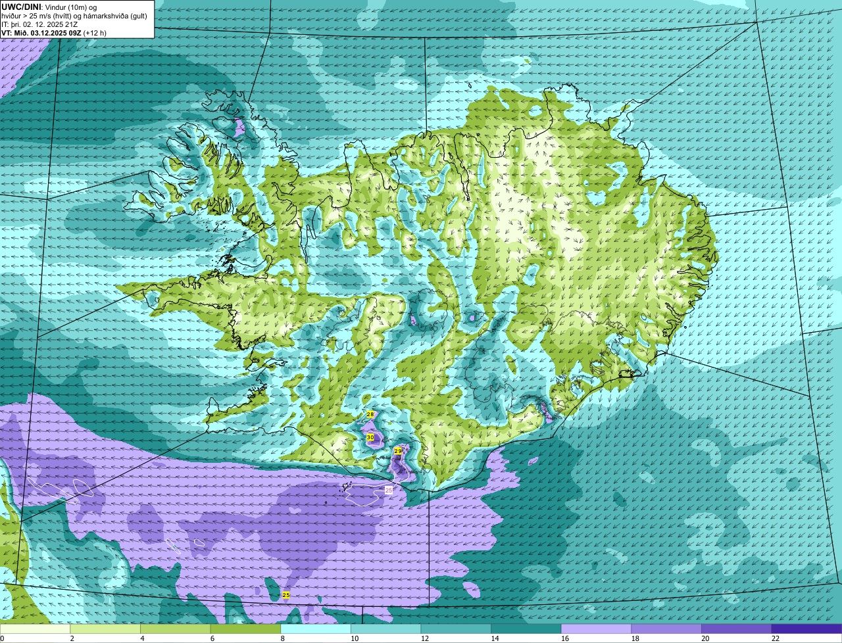This screenshot has width=842, height=643.
Task: Click the yellow gust label reading 29
Action: (397, 451)
